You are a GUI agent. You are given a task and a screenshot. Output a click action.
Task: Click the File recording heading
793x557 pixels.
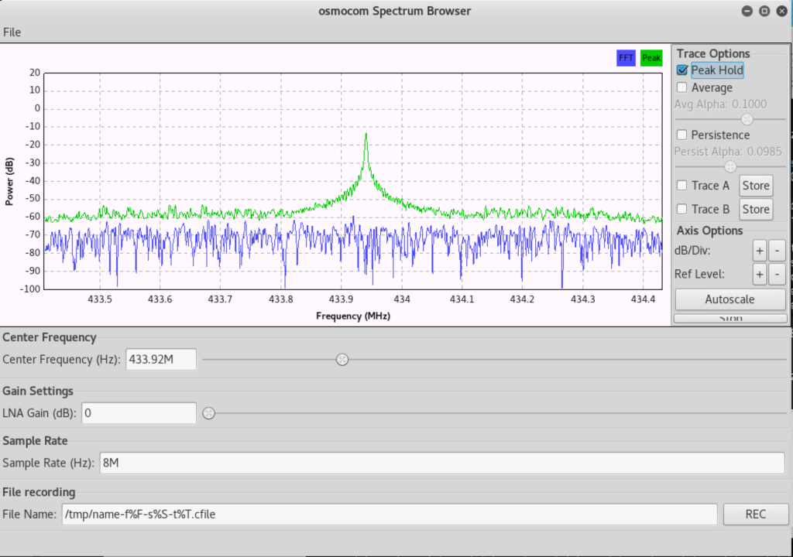(39, 492)
